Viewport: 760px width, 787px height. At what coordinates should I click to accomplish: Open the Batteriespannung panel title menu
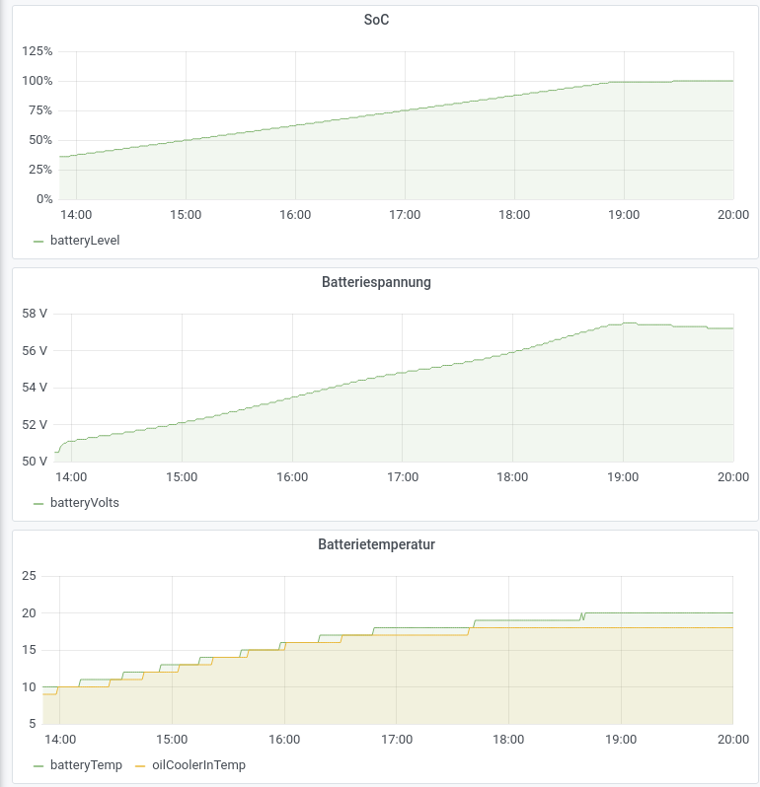tap(376, 282)
